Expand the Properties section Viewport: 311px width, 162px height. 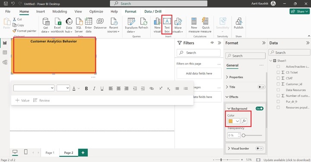click(234, 77)
